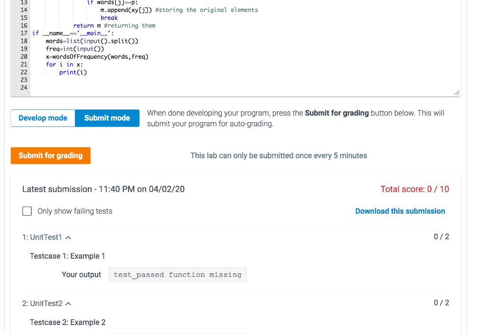The height and width of the screenshot is (334, 486).
Task: Click 'Your output' label for Testcase 1
Action: tap(81, 275)
